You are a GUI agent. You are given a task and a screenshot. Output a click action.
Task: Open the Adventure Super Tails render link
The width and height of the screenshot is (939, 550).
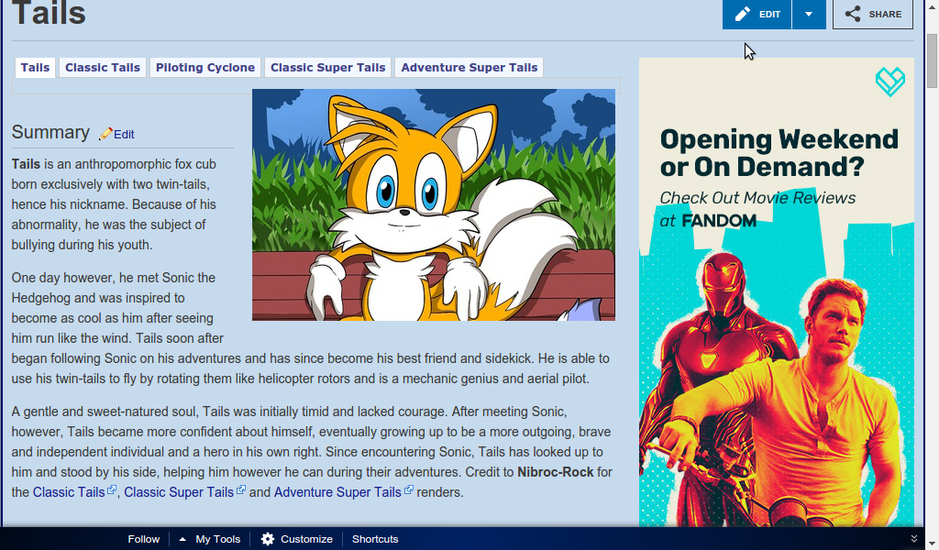pos(337,492)
